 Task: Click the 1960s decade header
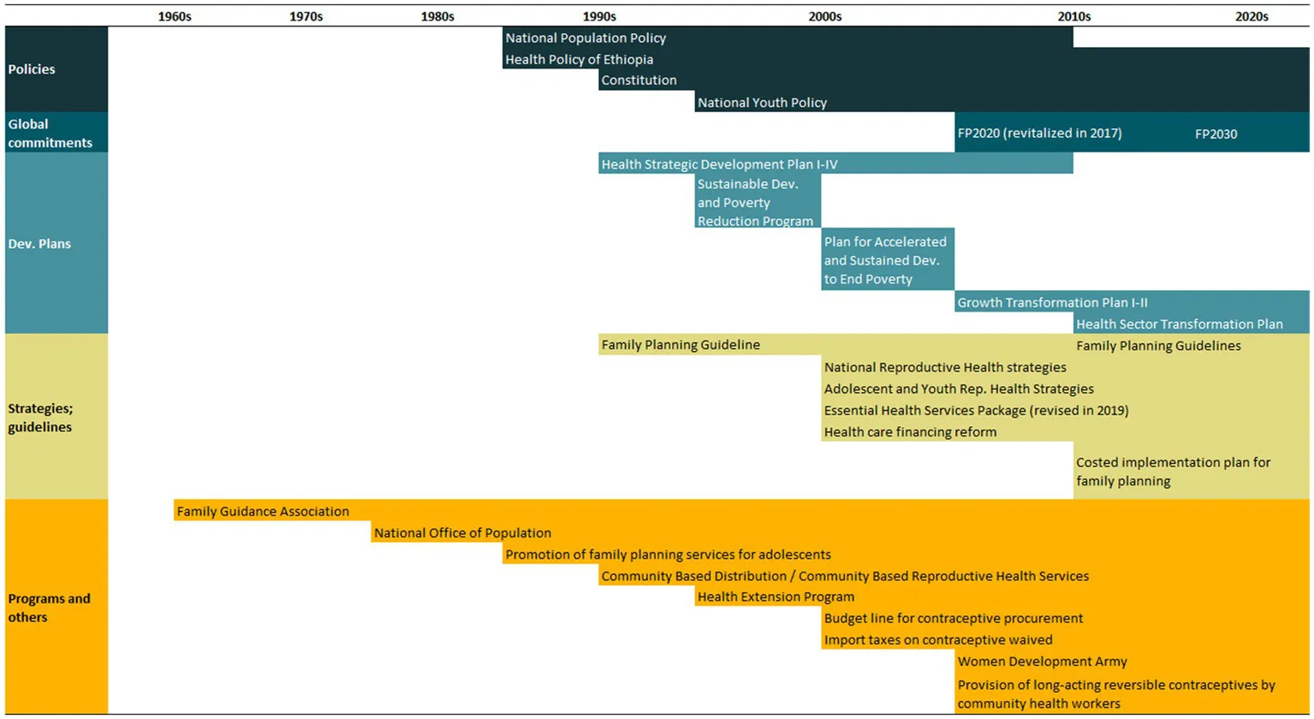pyautogui.click(x=175, y=16)
